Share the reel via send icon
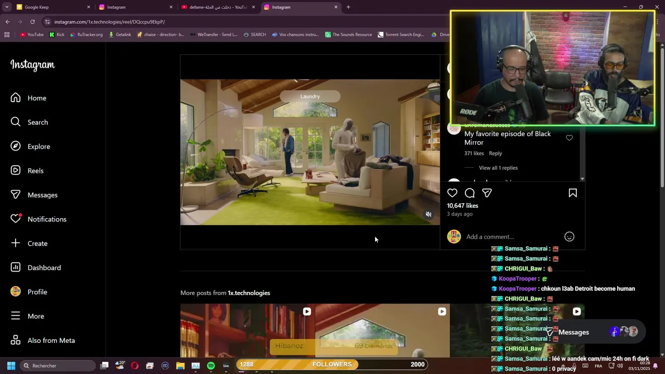Screen dimensions: 665x374 (x=487, y=193)
